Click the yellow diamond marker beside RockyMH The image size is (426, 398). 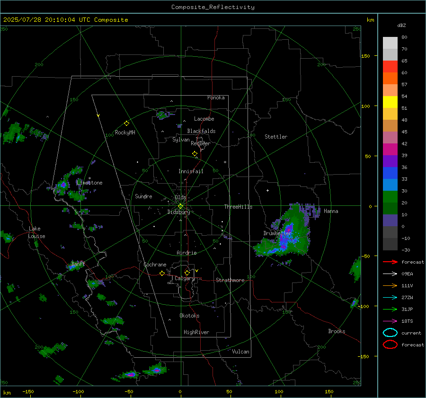pos(126,124)
